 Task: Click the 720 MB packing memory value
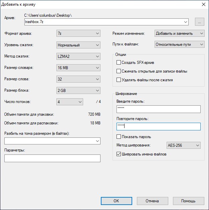[x=94, y=114]
